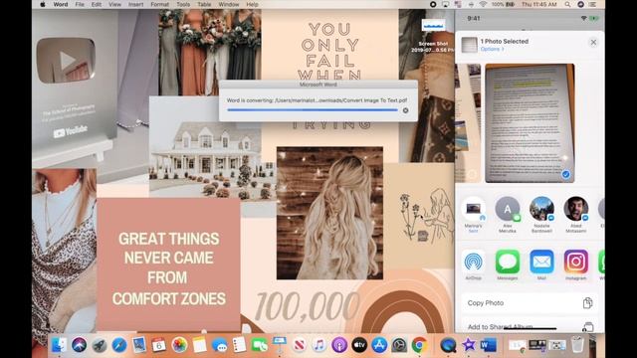
Task: Click the Thu 11:45 AM clock
Action: click(x=539, y=4)
